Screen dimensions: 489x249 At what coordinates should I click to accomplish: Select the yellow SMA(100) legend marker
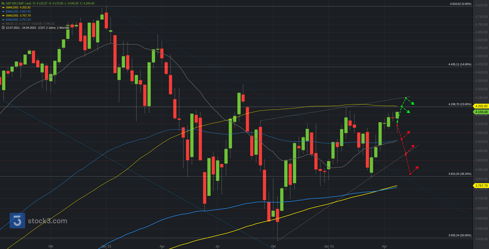[3, 8]
